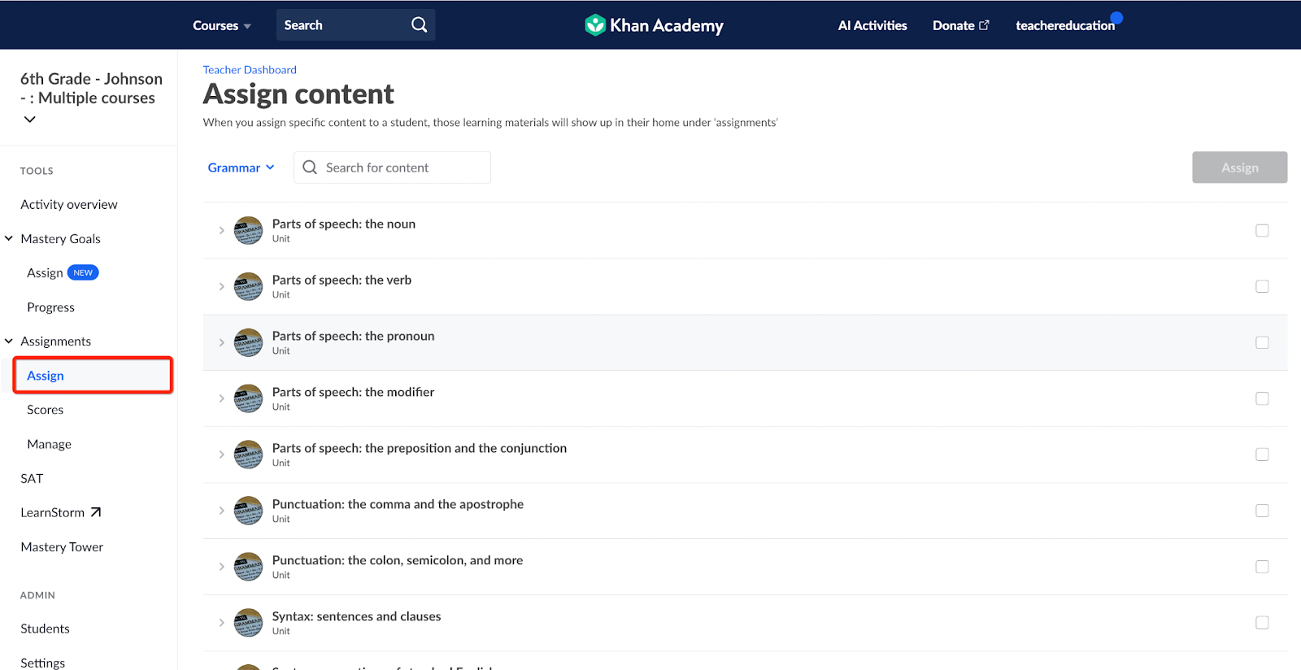Viewport: 1301px width, 670px height.
Task: Click the title Parts of speech: the noun
Action: coord(344,224)
